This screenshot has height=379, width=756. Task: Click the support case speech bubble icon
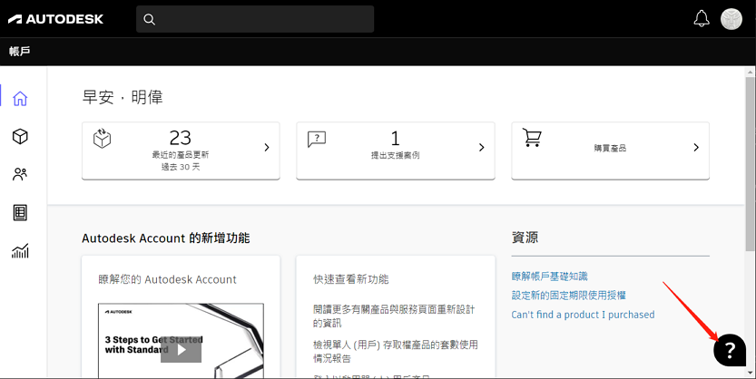317,139
